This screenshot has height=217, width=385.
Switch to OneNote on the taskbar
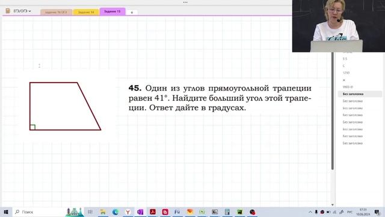140,212
